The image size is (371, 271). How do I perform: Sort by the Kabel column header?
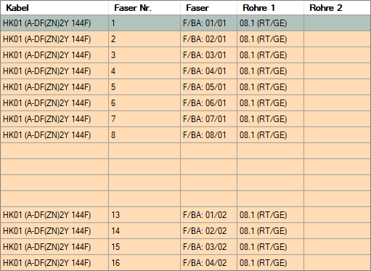pos(54,8)
